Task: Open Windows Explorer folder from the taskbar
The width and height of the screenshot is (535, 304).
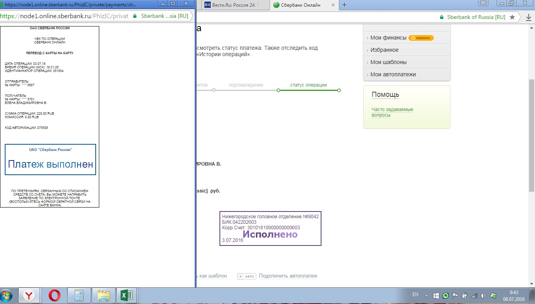Action: tap(104, 296)
